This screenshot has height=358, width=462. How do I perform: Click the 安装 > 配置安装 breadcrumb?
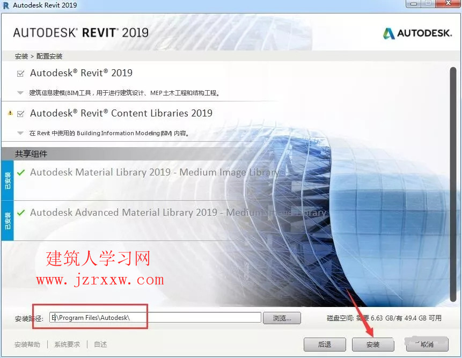pos(39,56)
